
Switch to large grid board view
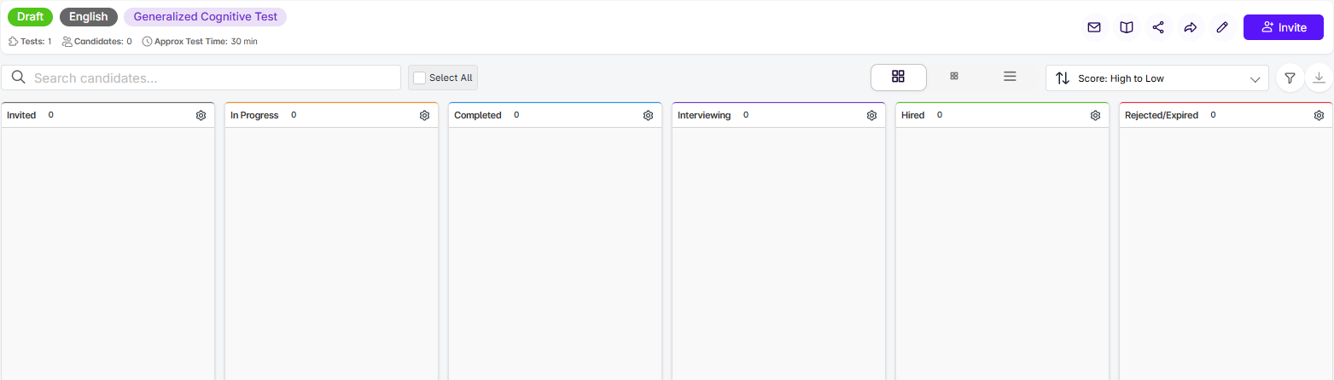(x=898, y=77)
